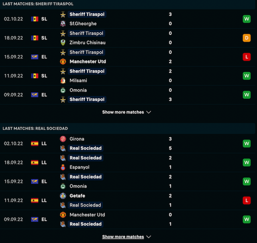Expand Show more matches under Real Sociedad
The height and width of the screenshot is (243, 257).
pyautogui.click(x=126, y=237)
